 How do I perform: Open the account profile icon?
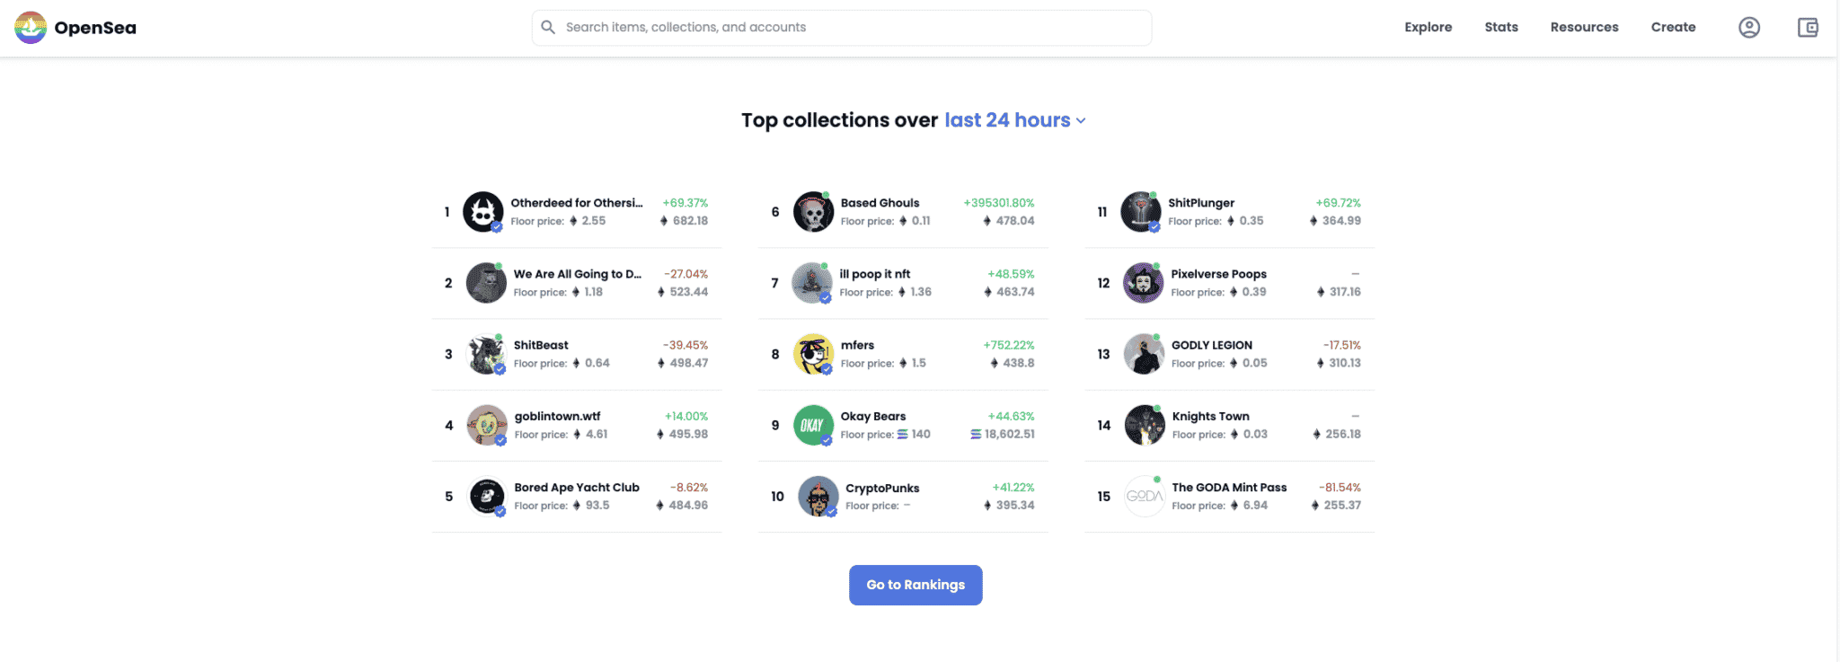(1748, 28)
